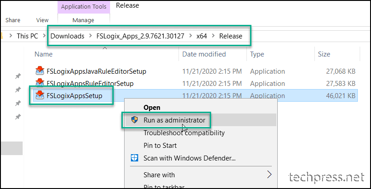Expand the chevron after This PC in address bar
The width and height of the screenshot is (371, 189).
(44, 36)
